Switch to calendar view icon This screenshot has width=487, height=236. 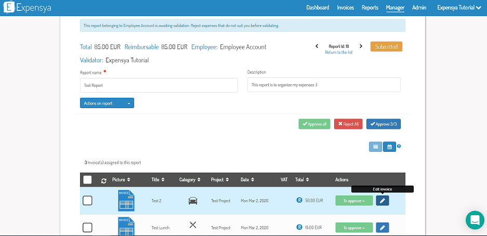tap(389, 147)
